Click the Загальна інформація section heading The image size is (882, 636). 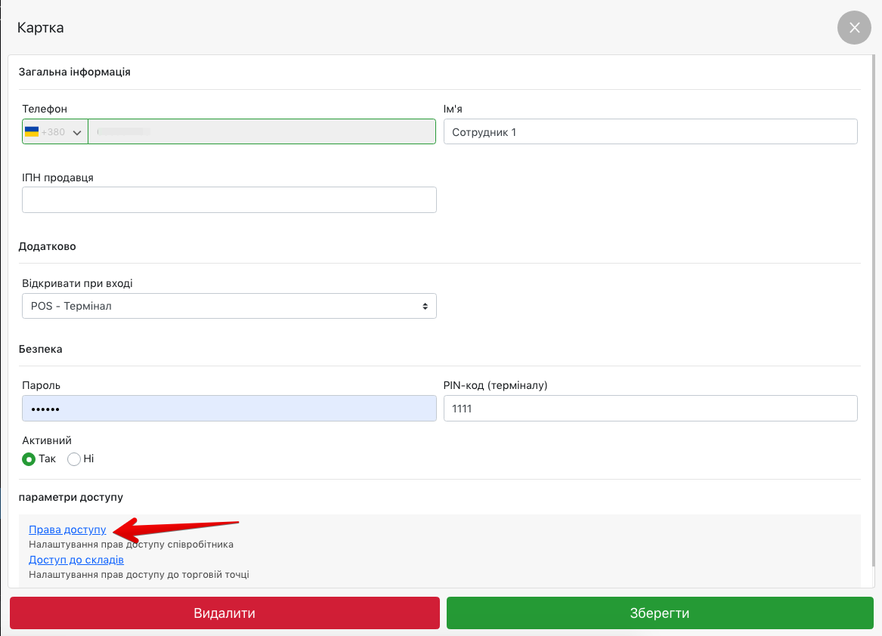[x=74, y=72]
